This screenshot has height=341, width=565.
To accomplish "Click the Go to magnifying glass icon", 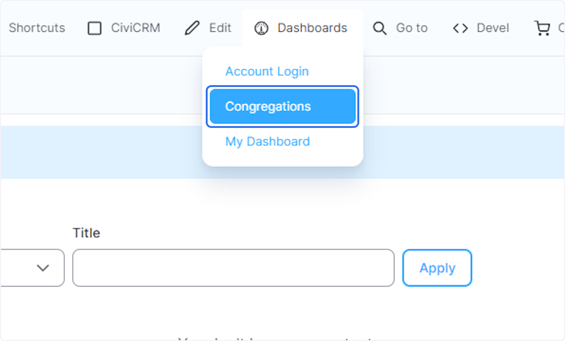I will point(379,28).
